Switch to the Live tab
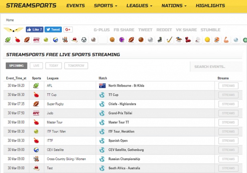 36,66
